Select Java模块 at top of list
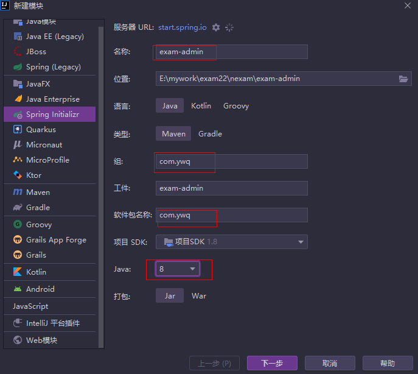 [x=49, y=23]
